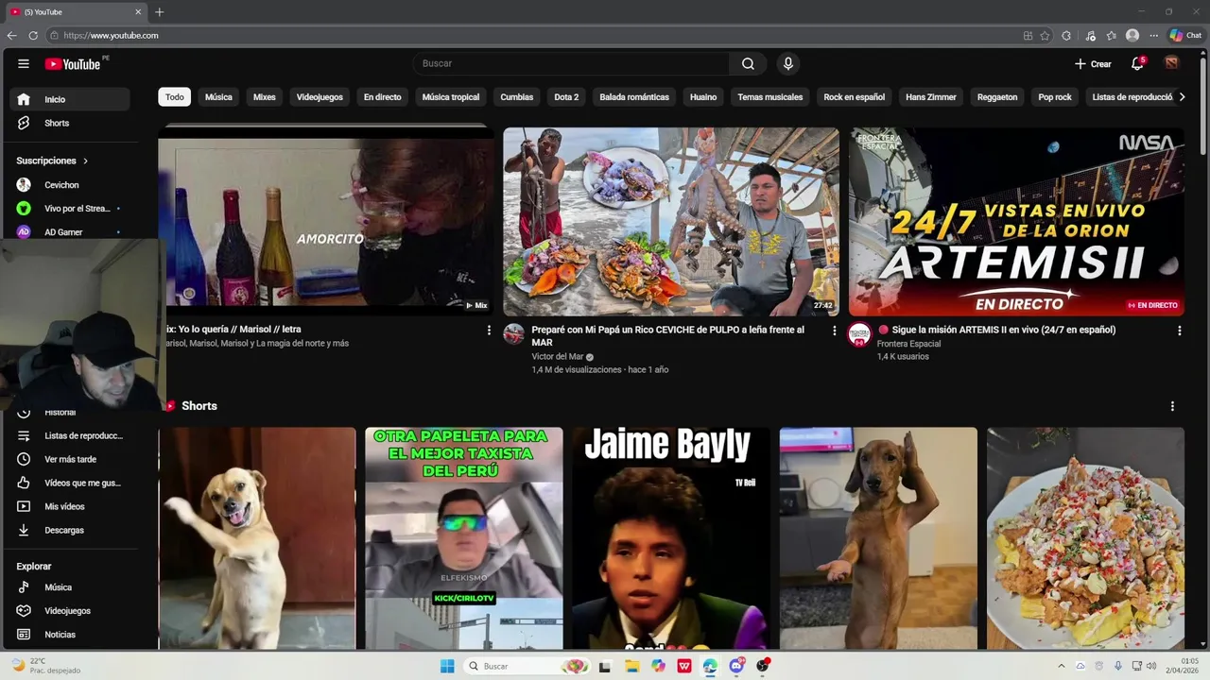Show hidden system tray icons chevron
1210x680 pixels.
1061,666
